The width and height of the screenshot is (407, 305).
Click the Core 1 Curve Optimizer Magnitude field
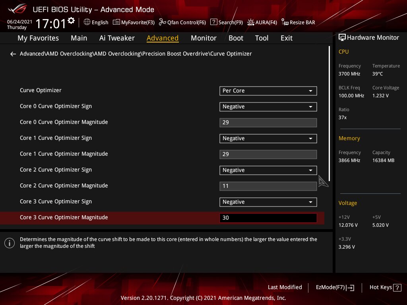coord(268,154)
